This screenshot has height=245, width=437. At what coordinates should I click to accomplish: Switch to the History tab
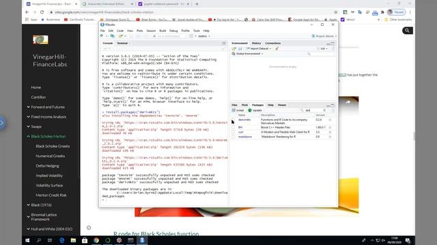[257, 44]
